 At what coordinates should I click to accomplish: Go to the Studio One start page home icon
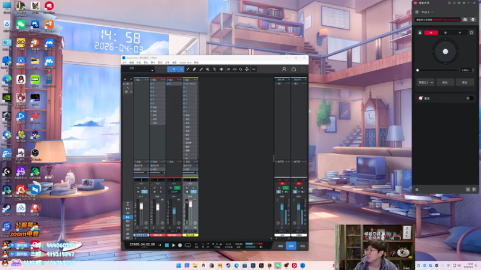(x=293, y=70)
